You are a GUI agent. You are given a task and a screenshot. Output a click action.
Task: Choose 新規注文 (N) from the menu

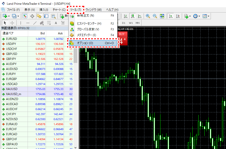[93, 16]
